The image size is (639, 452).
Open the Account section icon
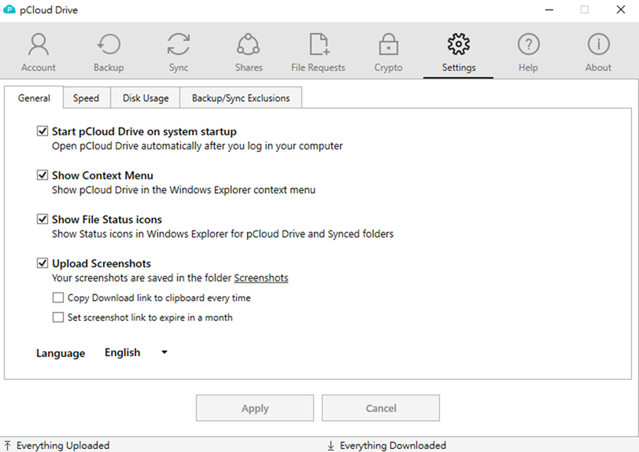tap(39, 45)
